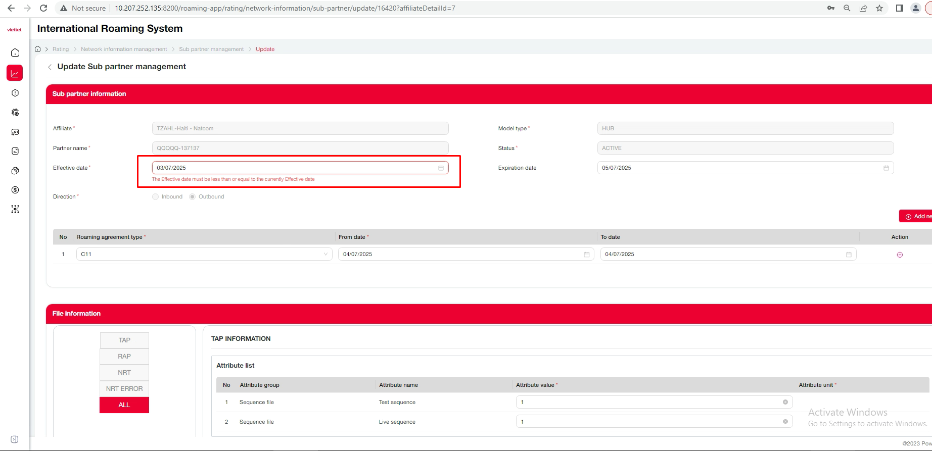
Task: Expand the sidebar using the bottom collapse icon
Action: click(x=15, y=439)
